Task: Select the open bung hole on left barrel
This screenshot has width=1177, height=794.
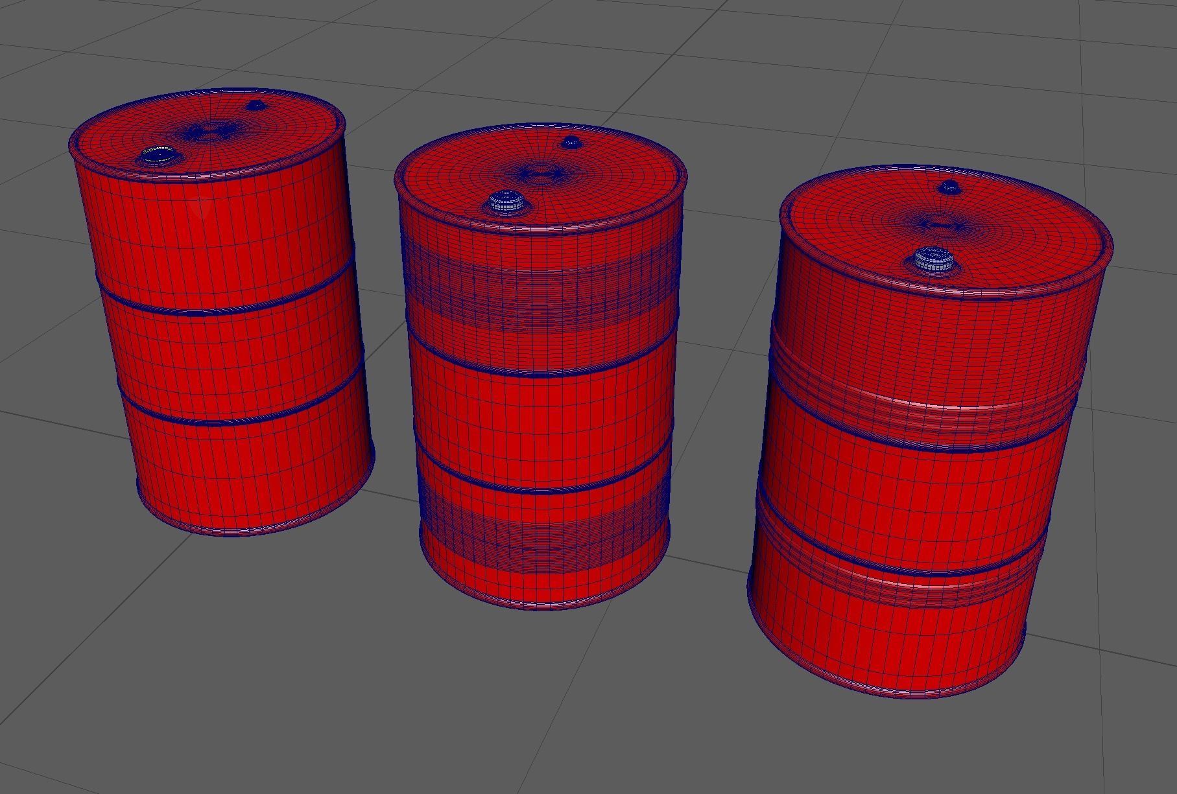Action: 158,156
